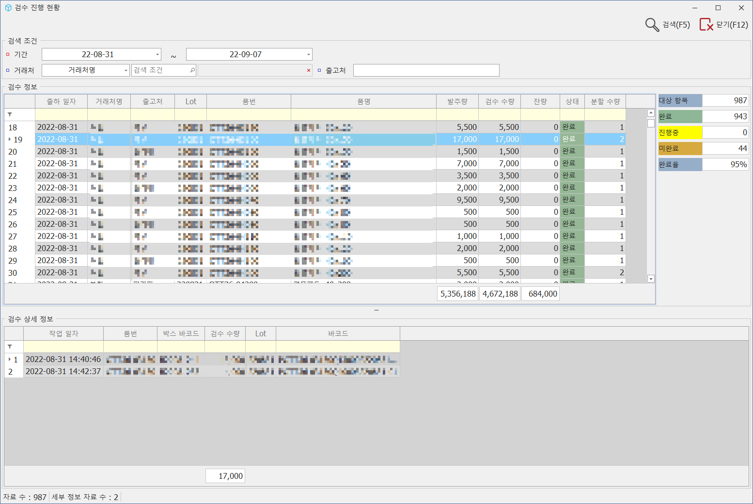Click the 출고처 column header
This screenshot has height=504, width=753.
(152, 101)
